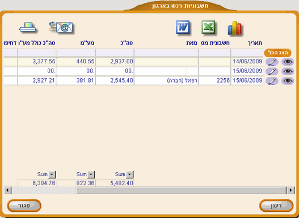The image size is (299, 218).
Task: Sort by the חשבונית מס column header
Action: 215,43
